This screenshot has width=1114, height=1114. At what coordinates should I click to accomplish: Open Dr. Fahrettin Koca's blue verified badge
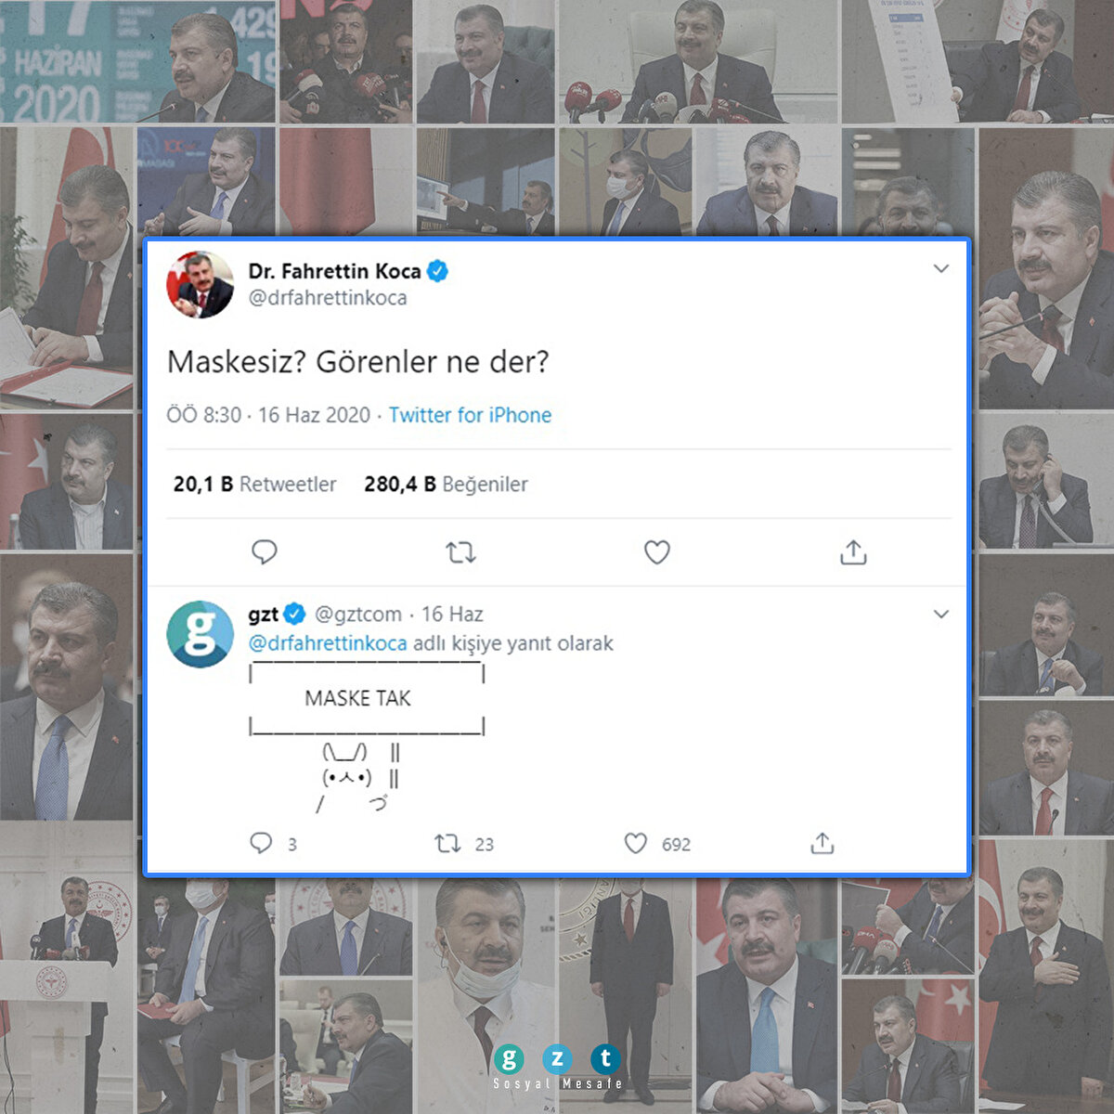(437, 271)
